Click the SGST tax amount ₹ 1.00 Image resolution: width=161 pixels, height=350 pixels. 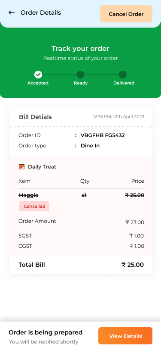(x=137, y=236)
